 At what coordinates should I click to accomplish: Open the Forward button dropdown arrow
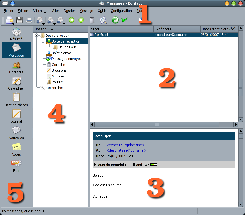(64, 24)
